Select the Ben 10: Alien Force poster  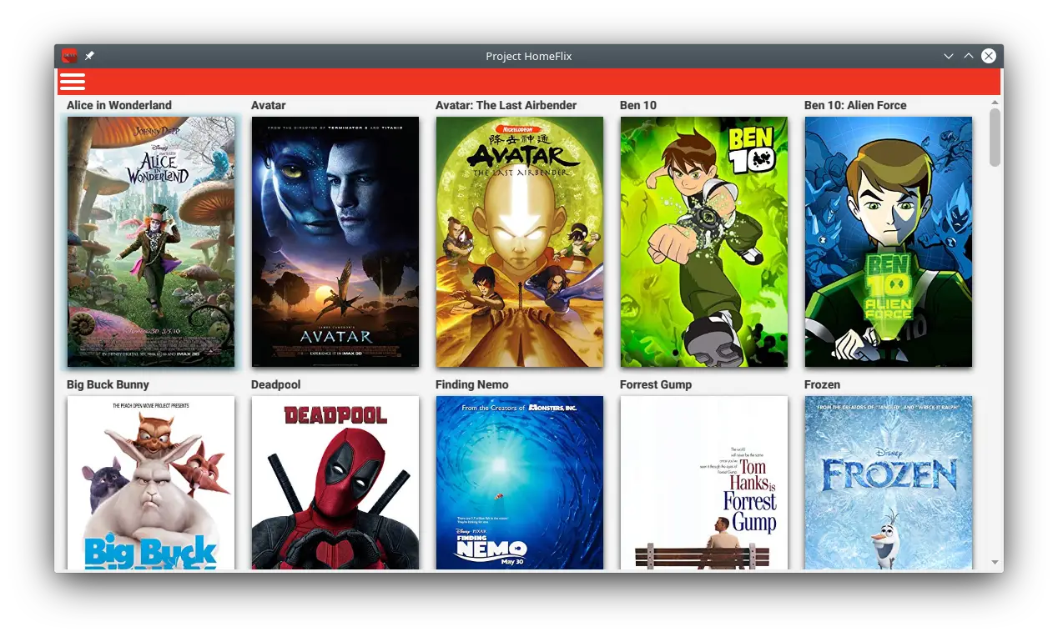(x=889, y=242)
